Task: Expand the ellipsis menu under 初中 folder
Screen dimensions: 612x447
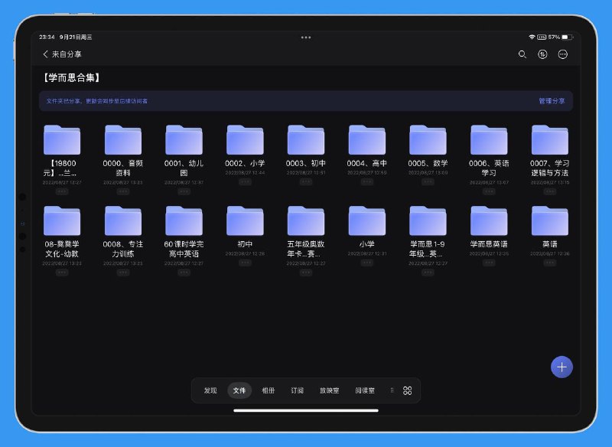Action: point(245,263)
